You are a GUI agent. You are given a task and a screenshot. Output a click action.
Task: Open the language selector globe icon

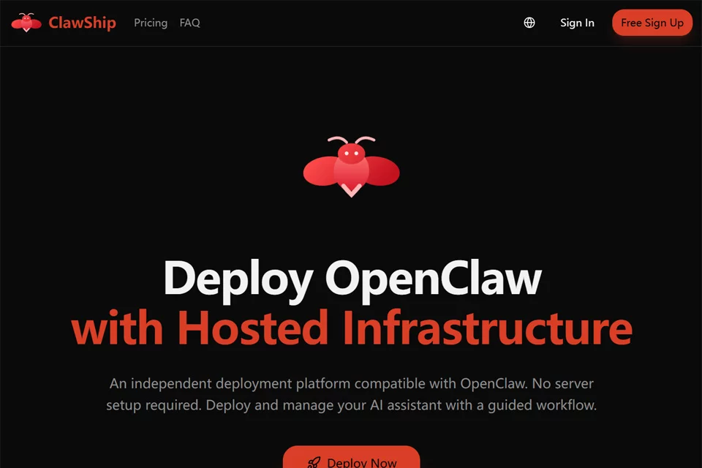pos(529,23)
